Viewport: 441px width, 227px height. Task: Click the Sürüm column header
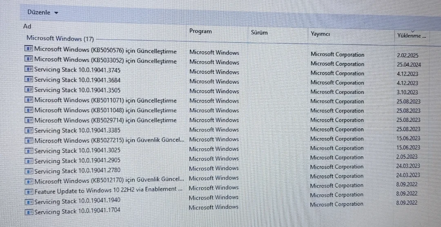pyautogui.click(x=259, y=32)
